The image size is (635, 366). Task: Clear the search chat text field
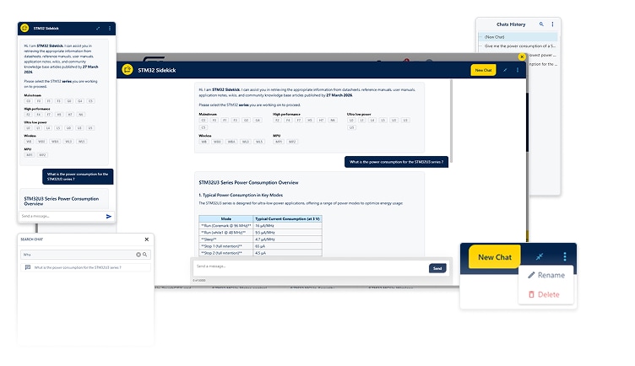[138, 254]
